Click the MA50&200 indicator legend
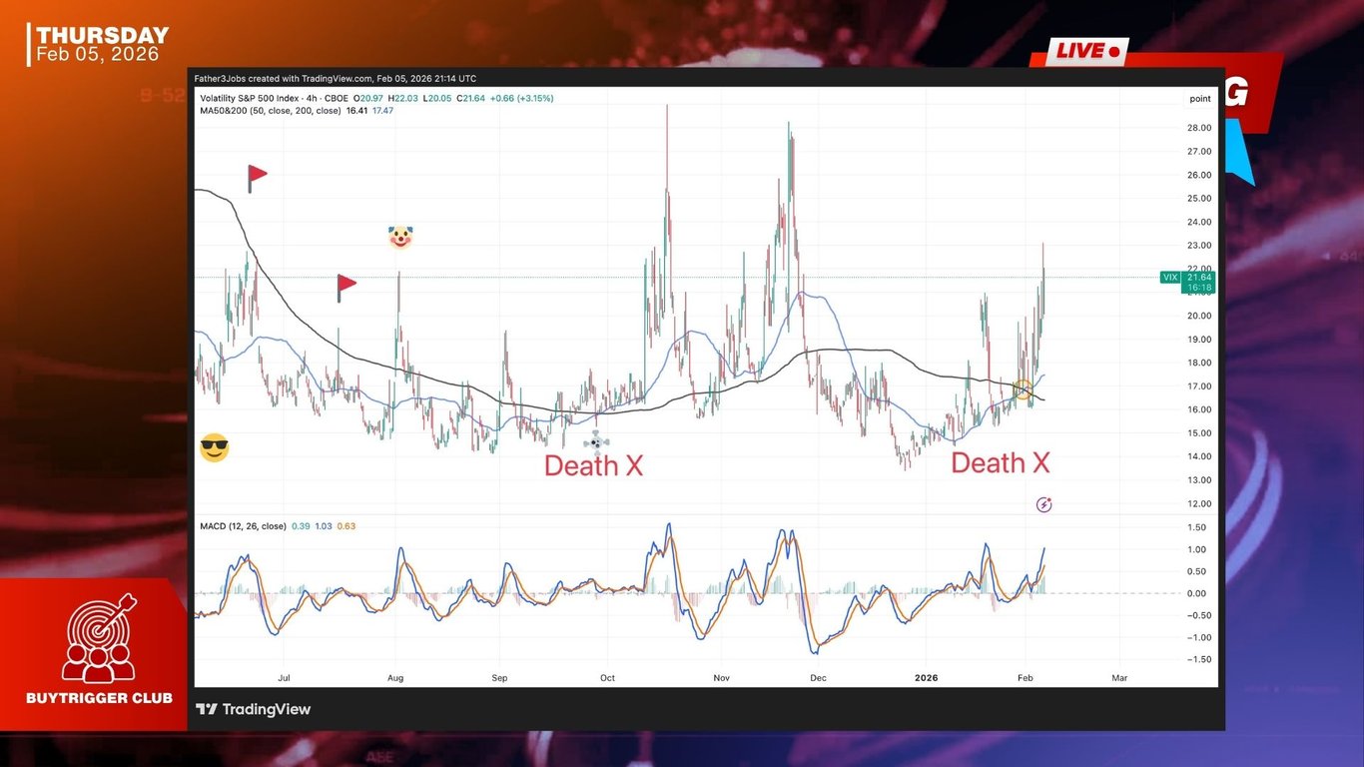Screen dimensions: 1364x767 [x=271, y=111]
